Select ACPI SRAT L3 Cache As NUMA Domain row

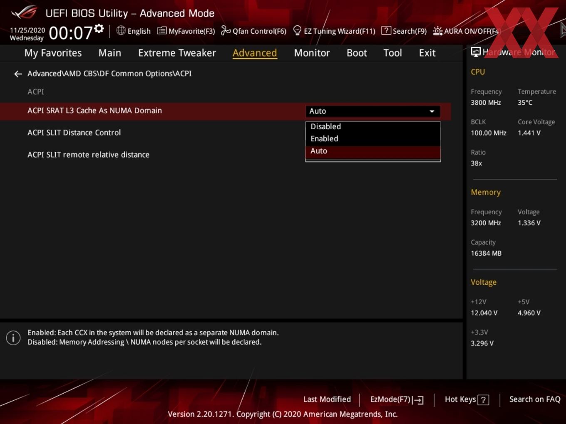click(225, 111)
